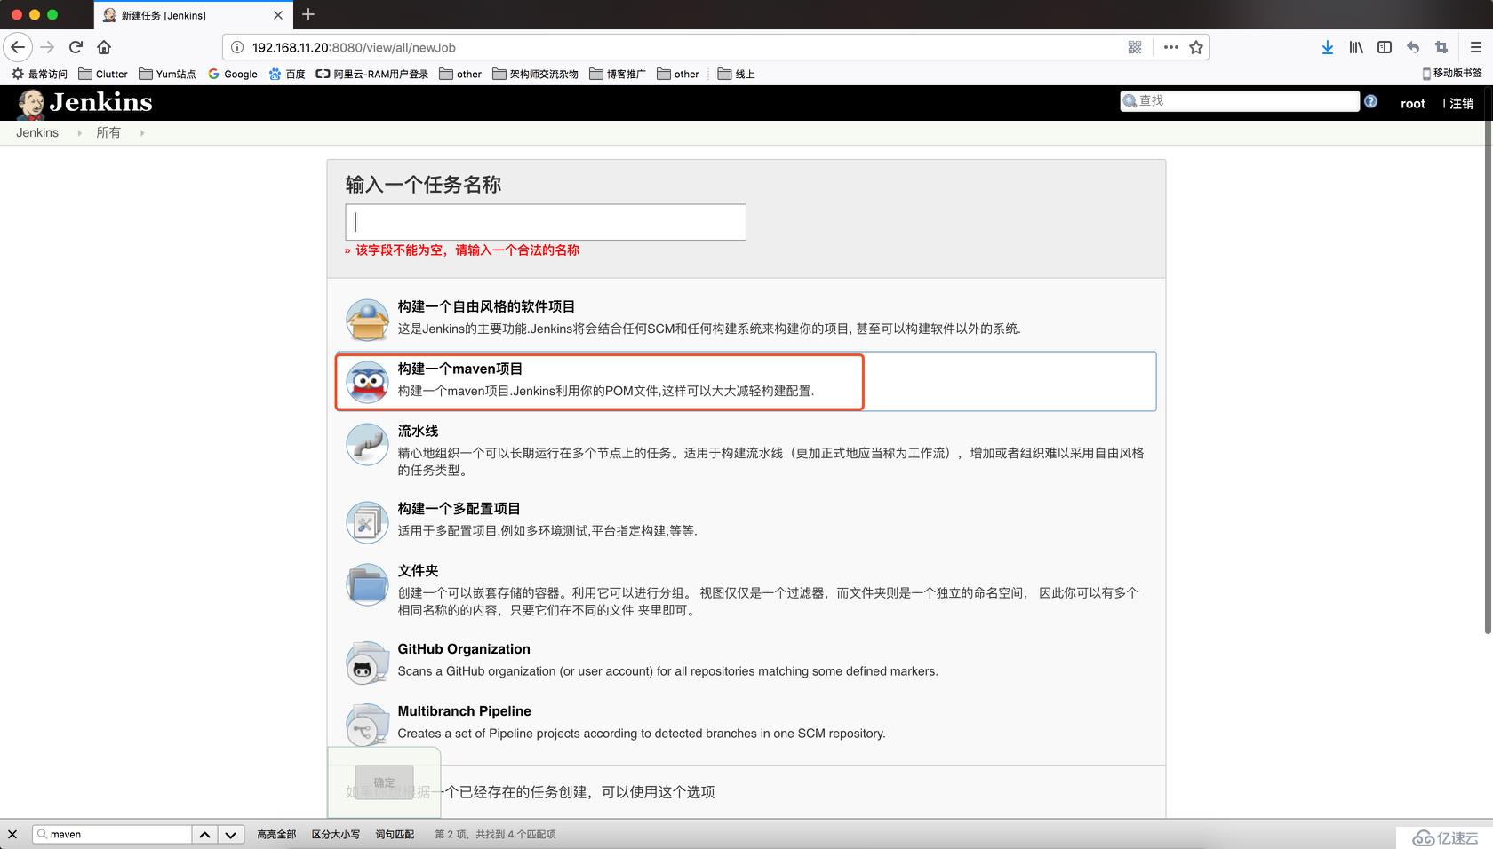
Task: Select the maven project owl icon
Action: [367, 382]
